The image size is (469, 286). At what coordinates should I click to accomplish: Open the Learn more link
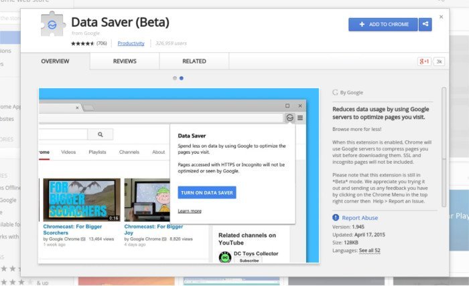tap(190, 211)
